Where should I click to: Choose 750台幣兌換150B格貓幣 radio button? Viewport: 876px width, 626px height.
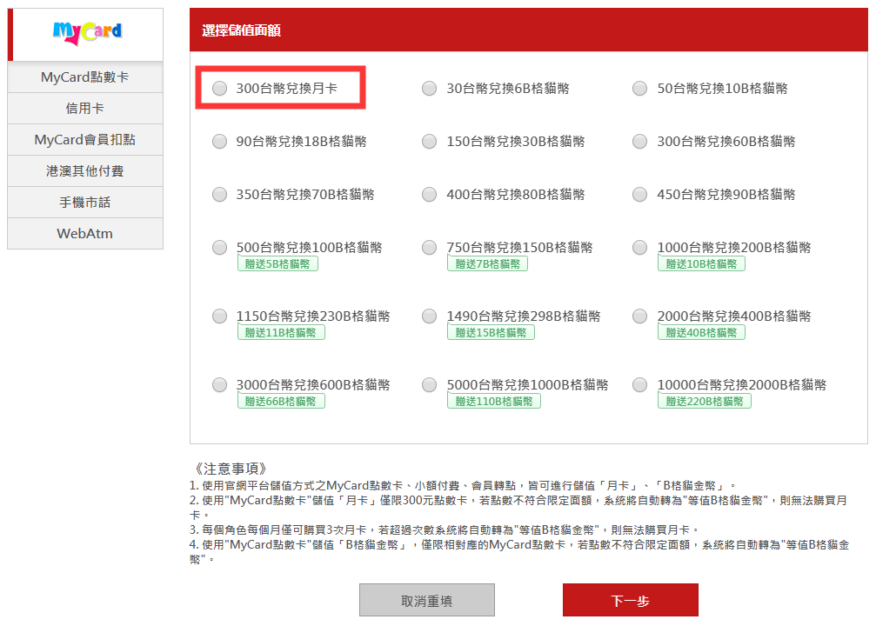[429, 248]
